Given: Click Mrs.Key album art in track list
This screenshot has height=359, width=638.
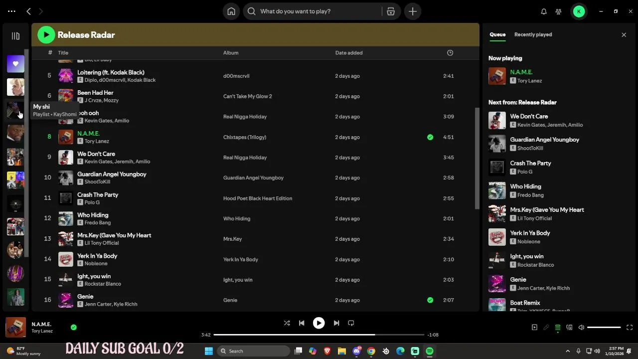Looking at the screenshot, I should [66, 239].
